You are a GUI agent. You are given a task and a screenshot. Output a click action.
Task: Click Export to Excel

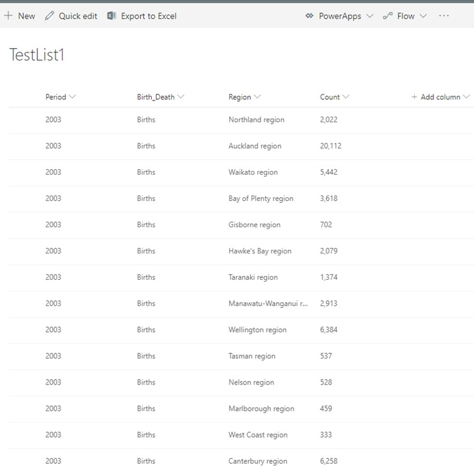142,16
